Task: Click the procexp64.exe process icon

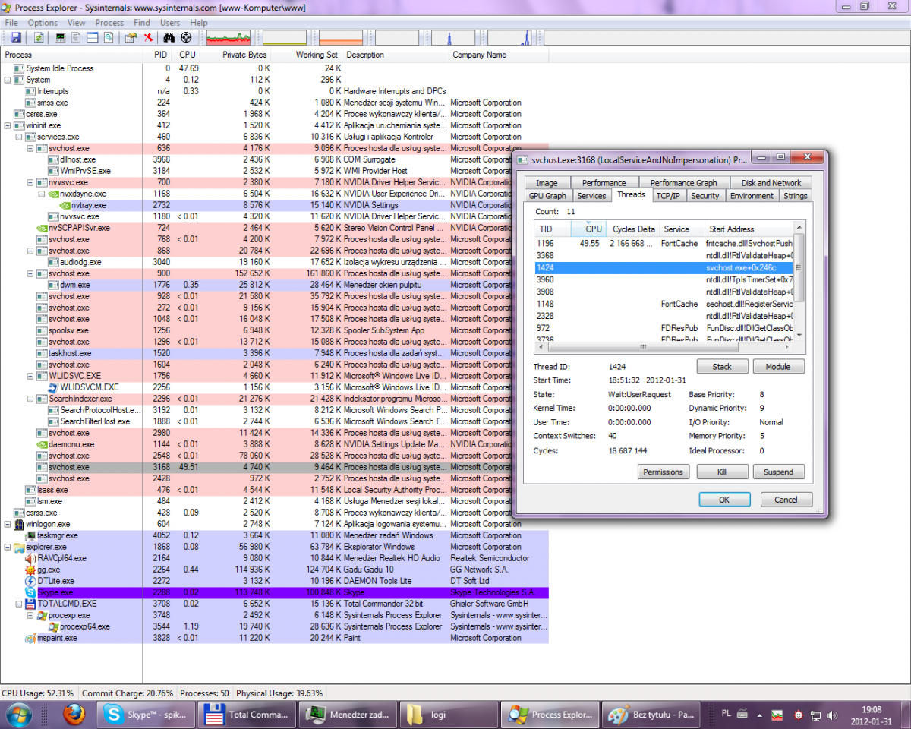Action: tap(54, 626)
